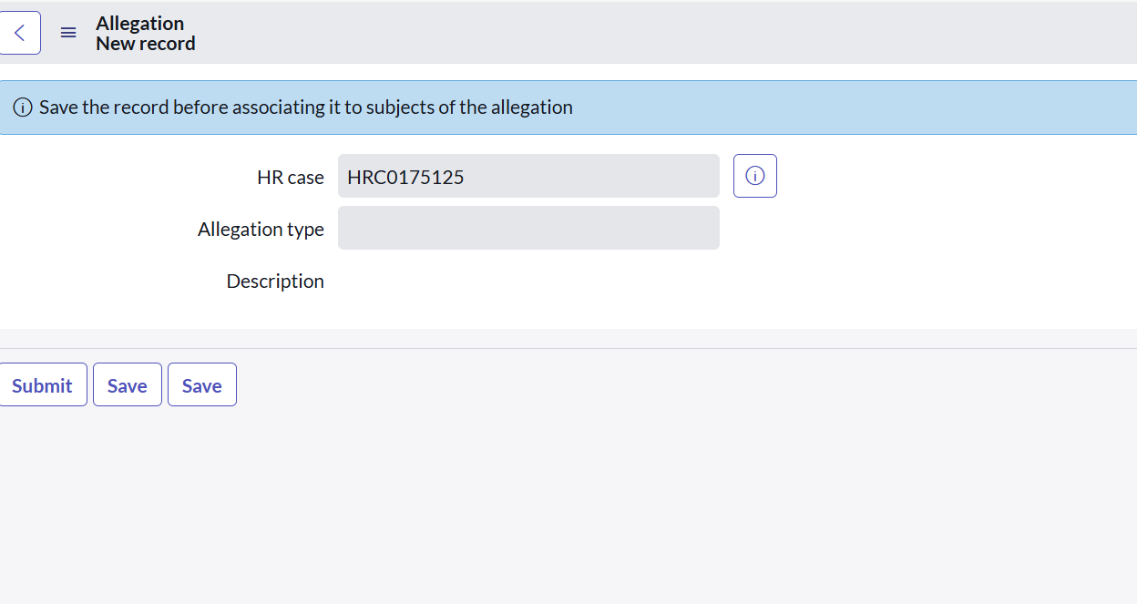This screenshot has width=1137, height=604.
Task: Click the Save button beside Submit
Action: [x=128, y=384]
